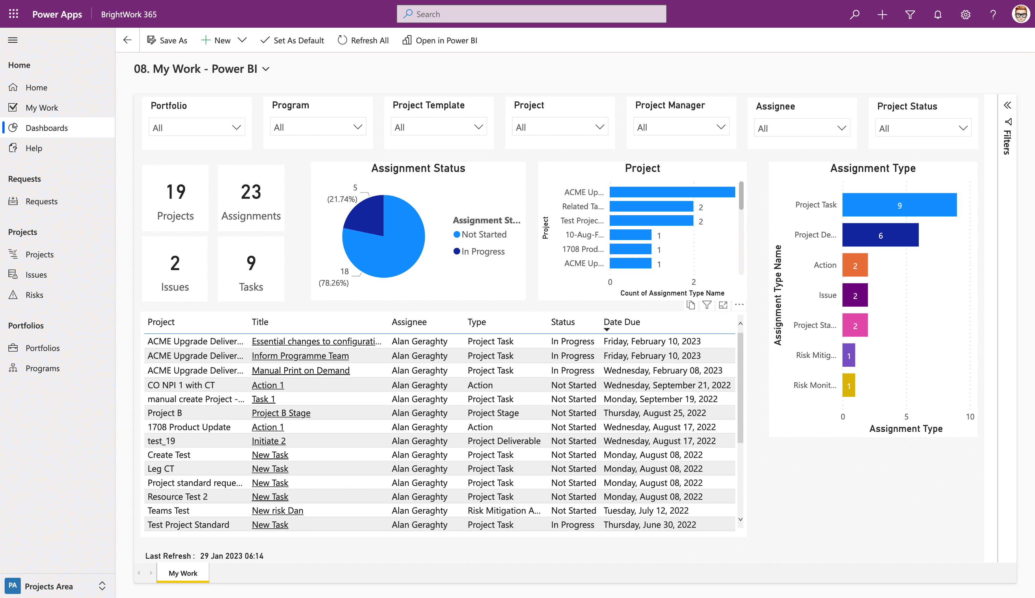This screenshot has height=598, width=1035.
Task: Toggle the Navigation menu hamburger icon
Action: tap(13, 40)
